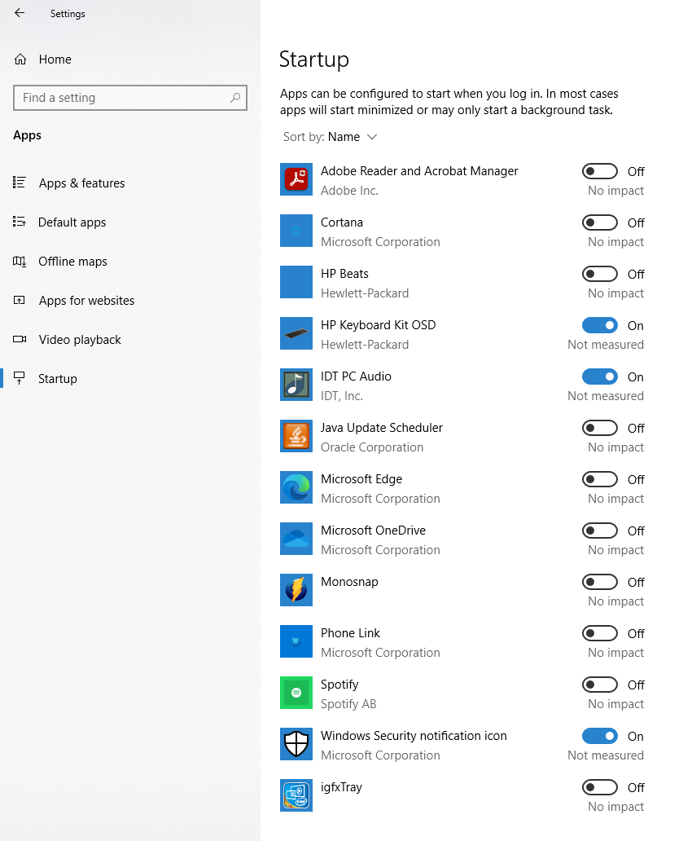Click the search magnifier icon
The width and height of the screenshot is (692, 841).
point(234,98)
